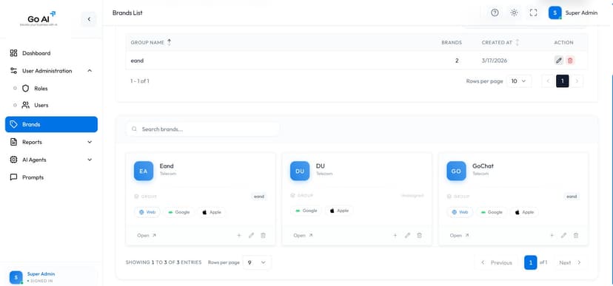The image size is (613, 286).
Task: Delete trash icon on GoChat card
Action: 576,235
